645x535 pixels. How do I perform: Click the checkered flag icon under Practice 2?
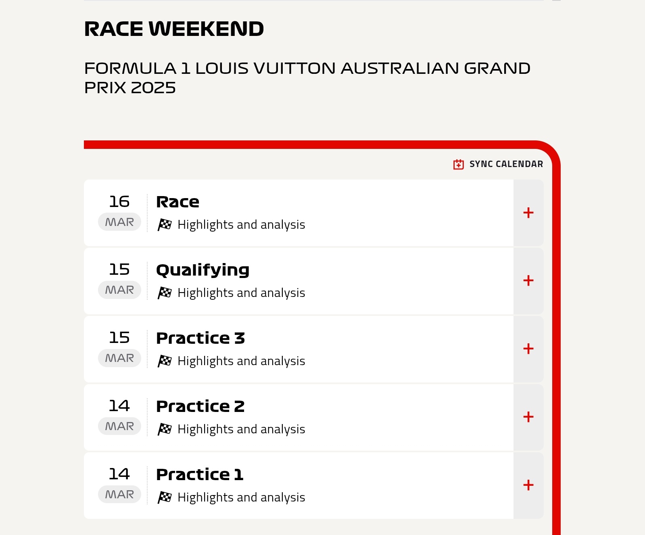pyautogui.click(x=165, y=429)
